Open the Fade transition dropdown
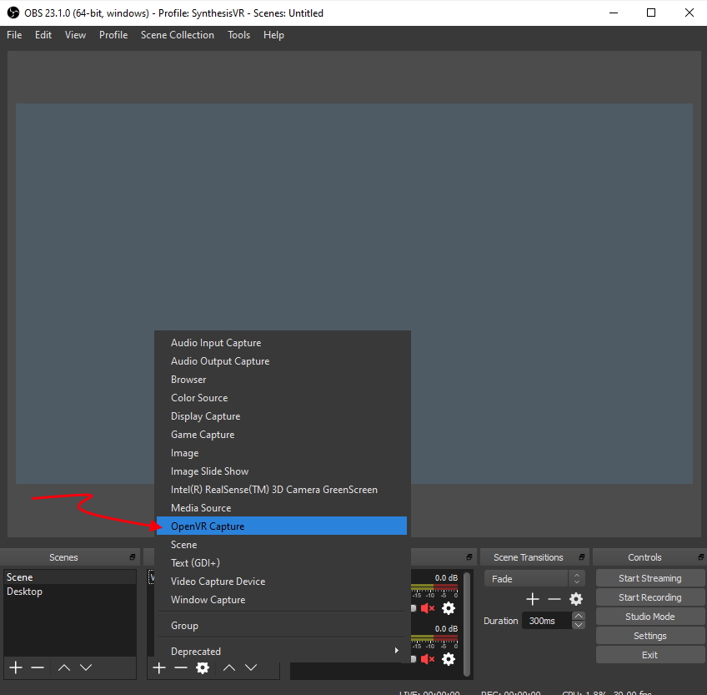This screenshot has height=695, width=707. [534, 578]
